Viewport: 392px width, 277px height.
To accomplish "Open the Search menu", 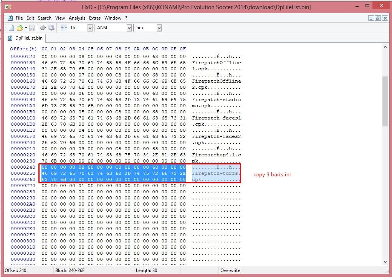I will click(45, 18).
